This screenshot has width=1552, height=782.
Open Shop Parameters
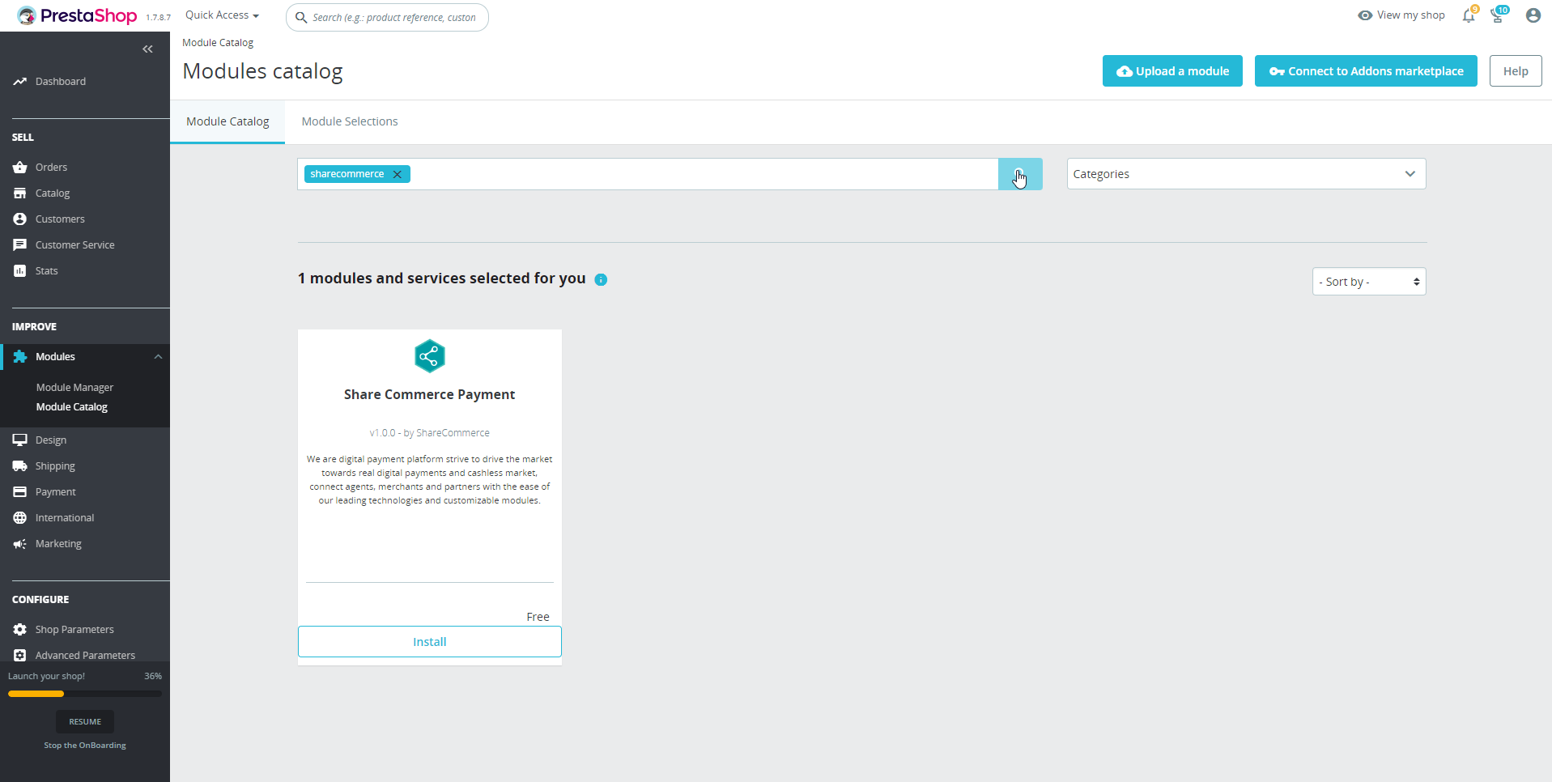click(75, 629)
